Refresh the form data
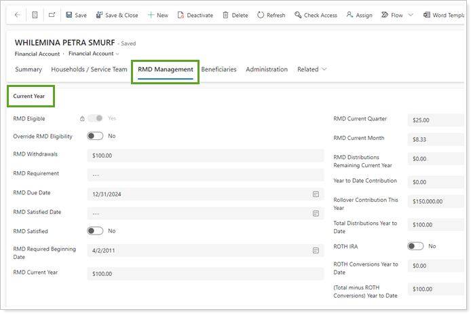 (271, 15)
